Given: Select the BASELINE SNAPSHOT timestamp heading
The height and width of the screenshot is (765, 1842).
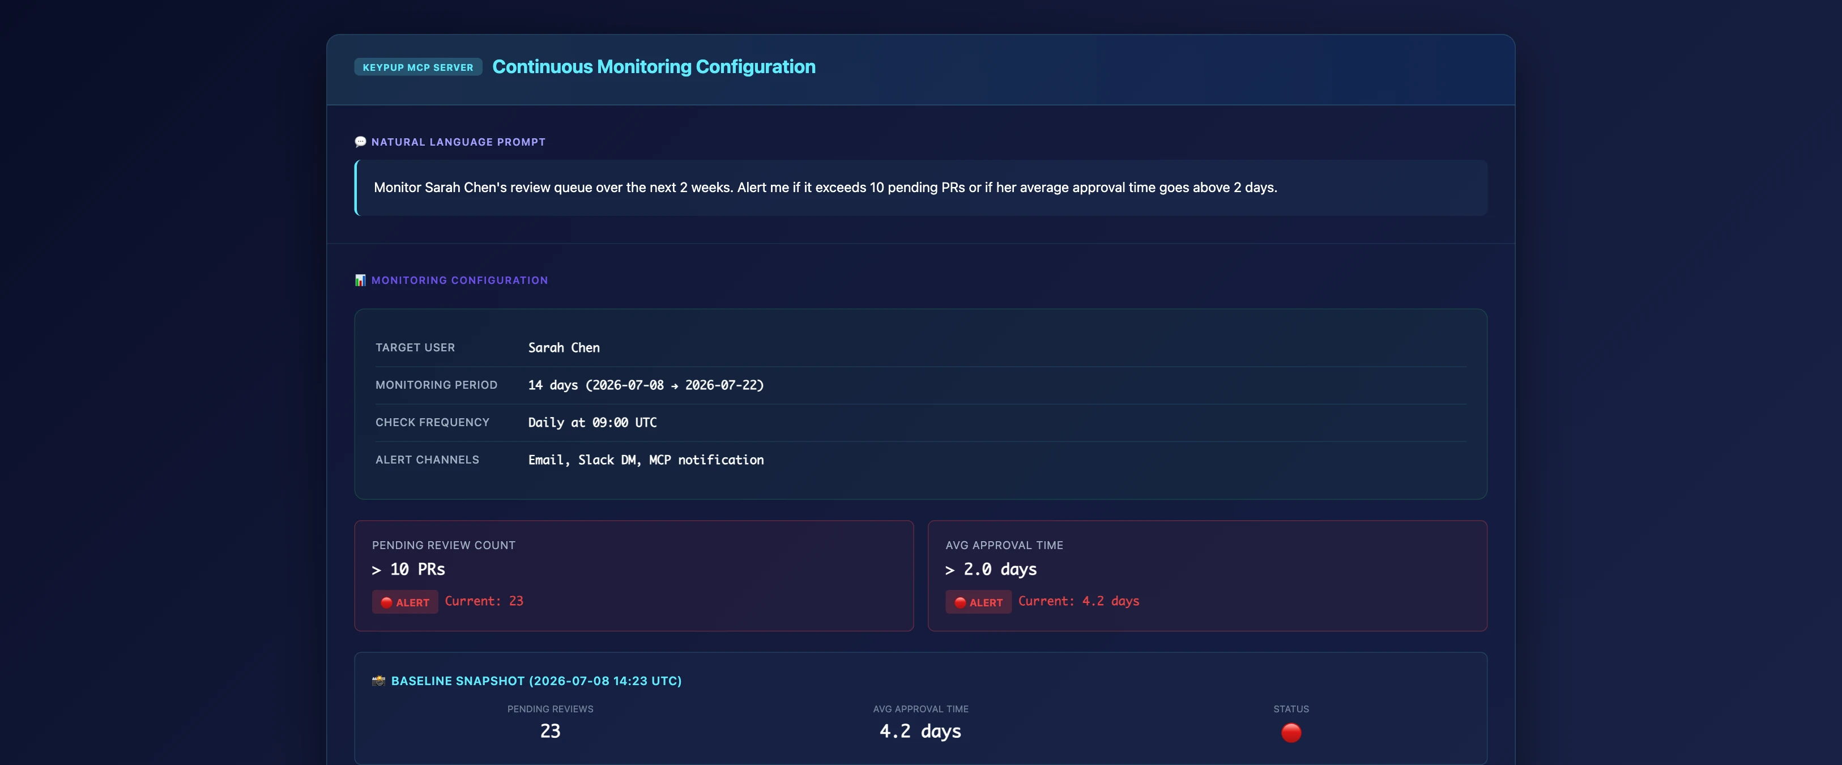Looking at the screenshot, I should point(536,681).
